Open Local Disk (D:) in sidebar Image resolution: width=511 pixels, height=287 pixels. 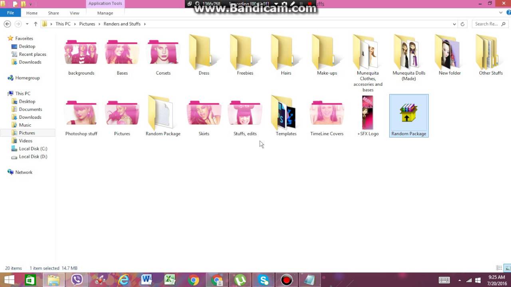click(x=33, y=157)
